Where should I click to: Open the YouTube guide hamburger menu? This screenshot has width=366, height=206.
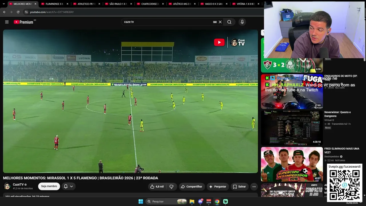click(x=7, y=22)
